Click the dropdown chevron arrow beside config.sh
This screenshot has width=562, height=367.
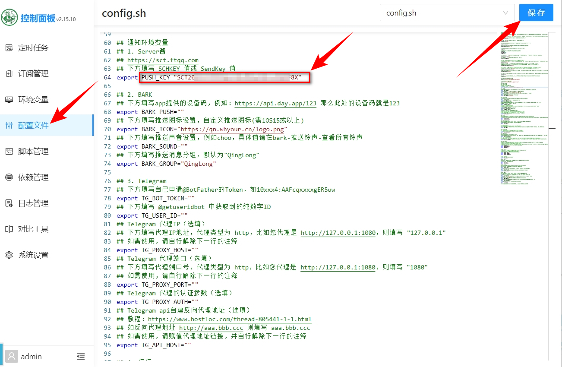point(505,13)
